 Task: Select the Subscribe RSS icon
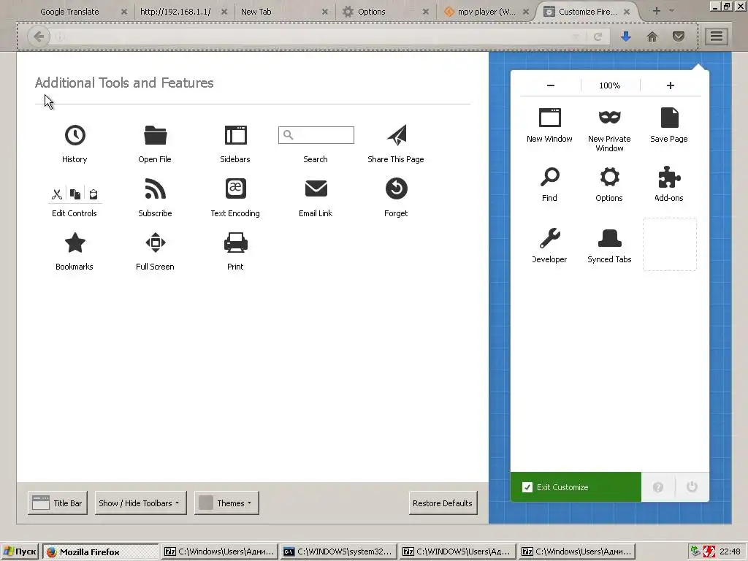point(155,188)
